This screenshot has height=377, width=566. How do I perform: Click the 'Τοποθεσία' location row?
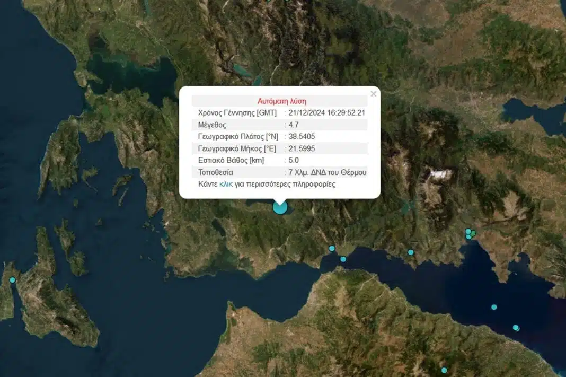(x=279, y=172)
